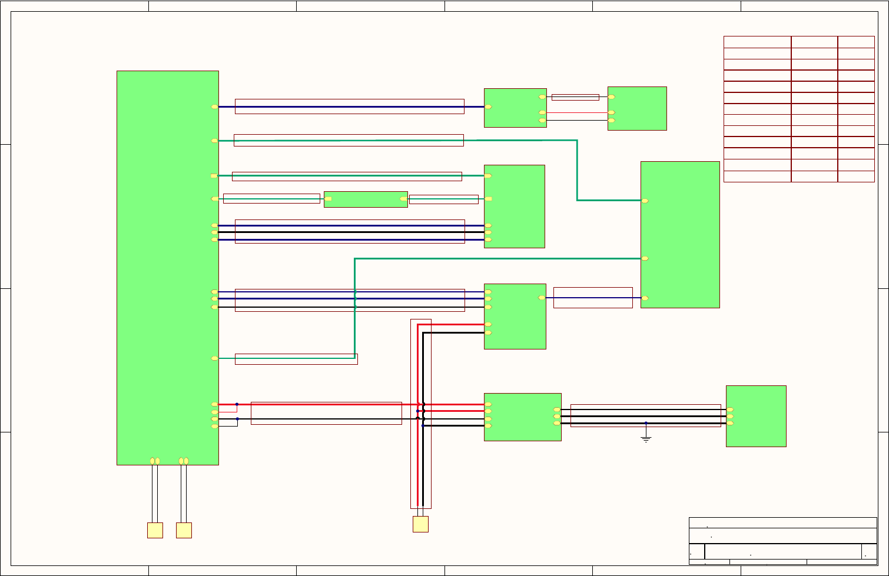Click the title block in the bottom right corner
The height and width of the screenshot is (576, 889).
(783, 541)
